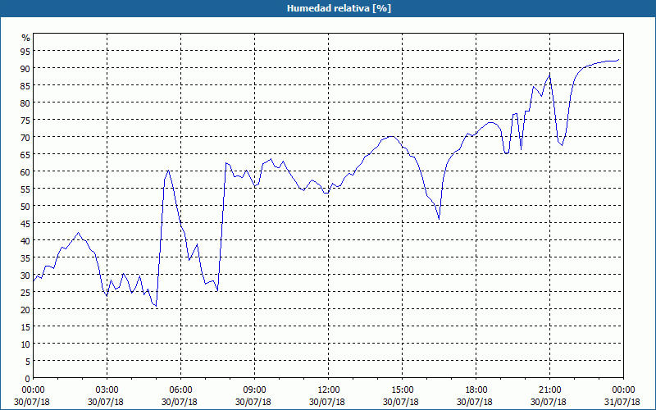Click the 35 value on the vertical axis
656x410 pixels.
pos(25,257)
